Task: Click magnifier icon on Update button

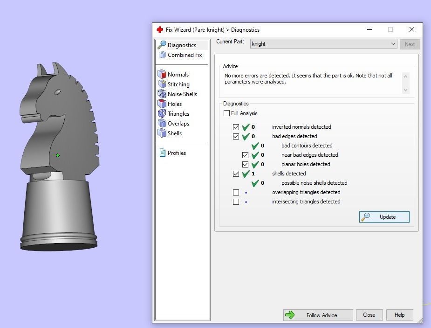Action: tap(366, 217)
